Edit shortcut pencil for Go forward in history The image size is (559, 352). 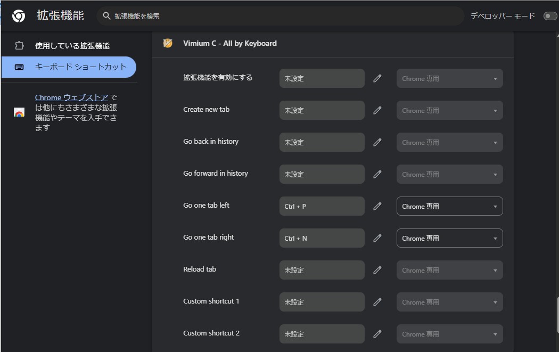click(x=377, y=174)
